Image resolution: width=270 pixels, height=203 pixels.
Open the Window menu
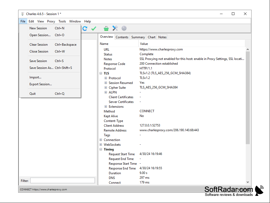(x=75, y=21)
